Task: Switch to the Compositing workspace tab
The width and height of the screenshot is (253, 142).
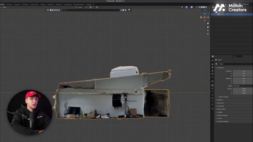Action: pyautogui.click(x=68, y=4)
